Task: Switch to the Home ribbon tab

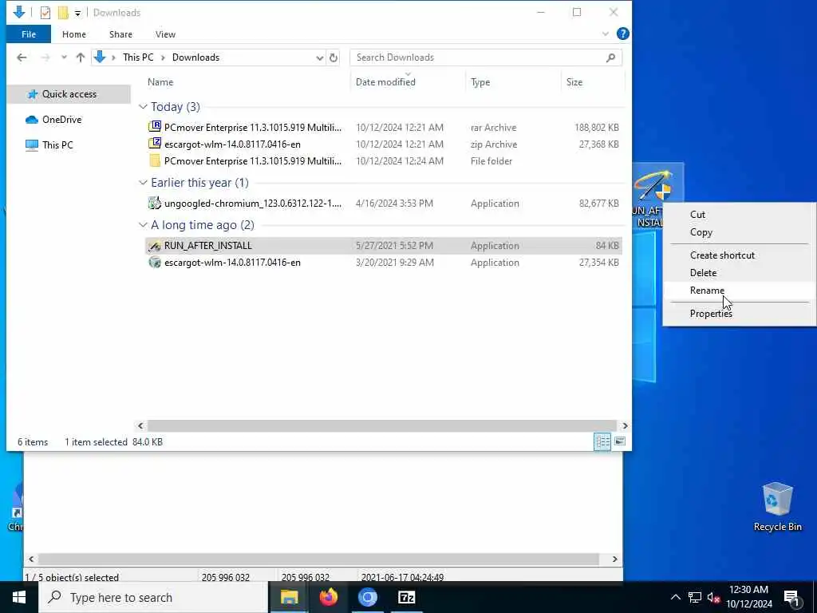Action: pyautogui.click(x=74, y=34)
